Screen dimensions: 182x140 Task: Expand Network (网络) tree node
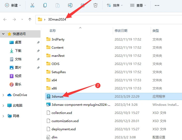pos(3,116)
